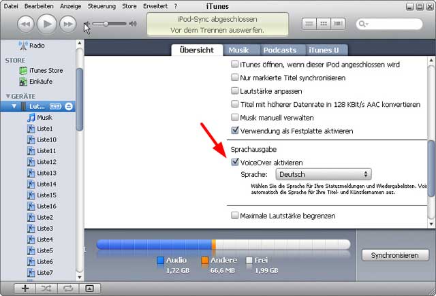This screenshot has height=296, width=436.
Task: Add new playlist with plus button
Action: [x=25, y=289]
